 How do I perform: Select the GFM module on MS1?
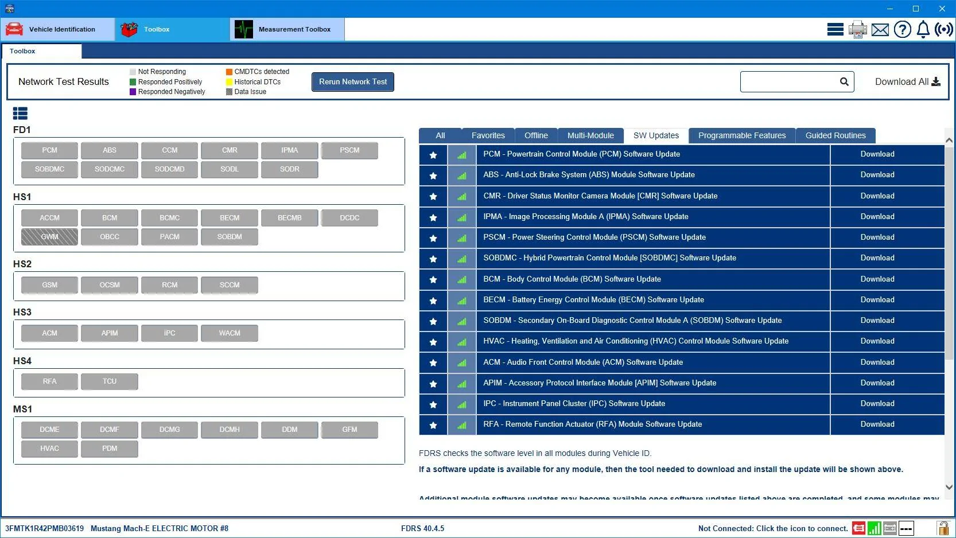click(x=349, y=430)
